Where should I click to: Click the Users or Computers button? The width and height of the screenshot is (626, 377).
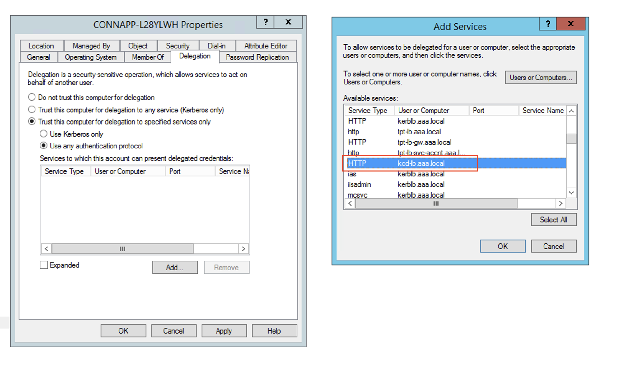540,78
